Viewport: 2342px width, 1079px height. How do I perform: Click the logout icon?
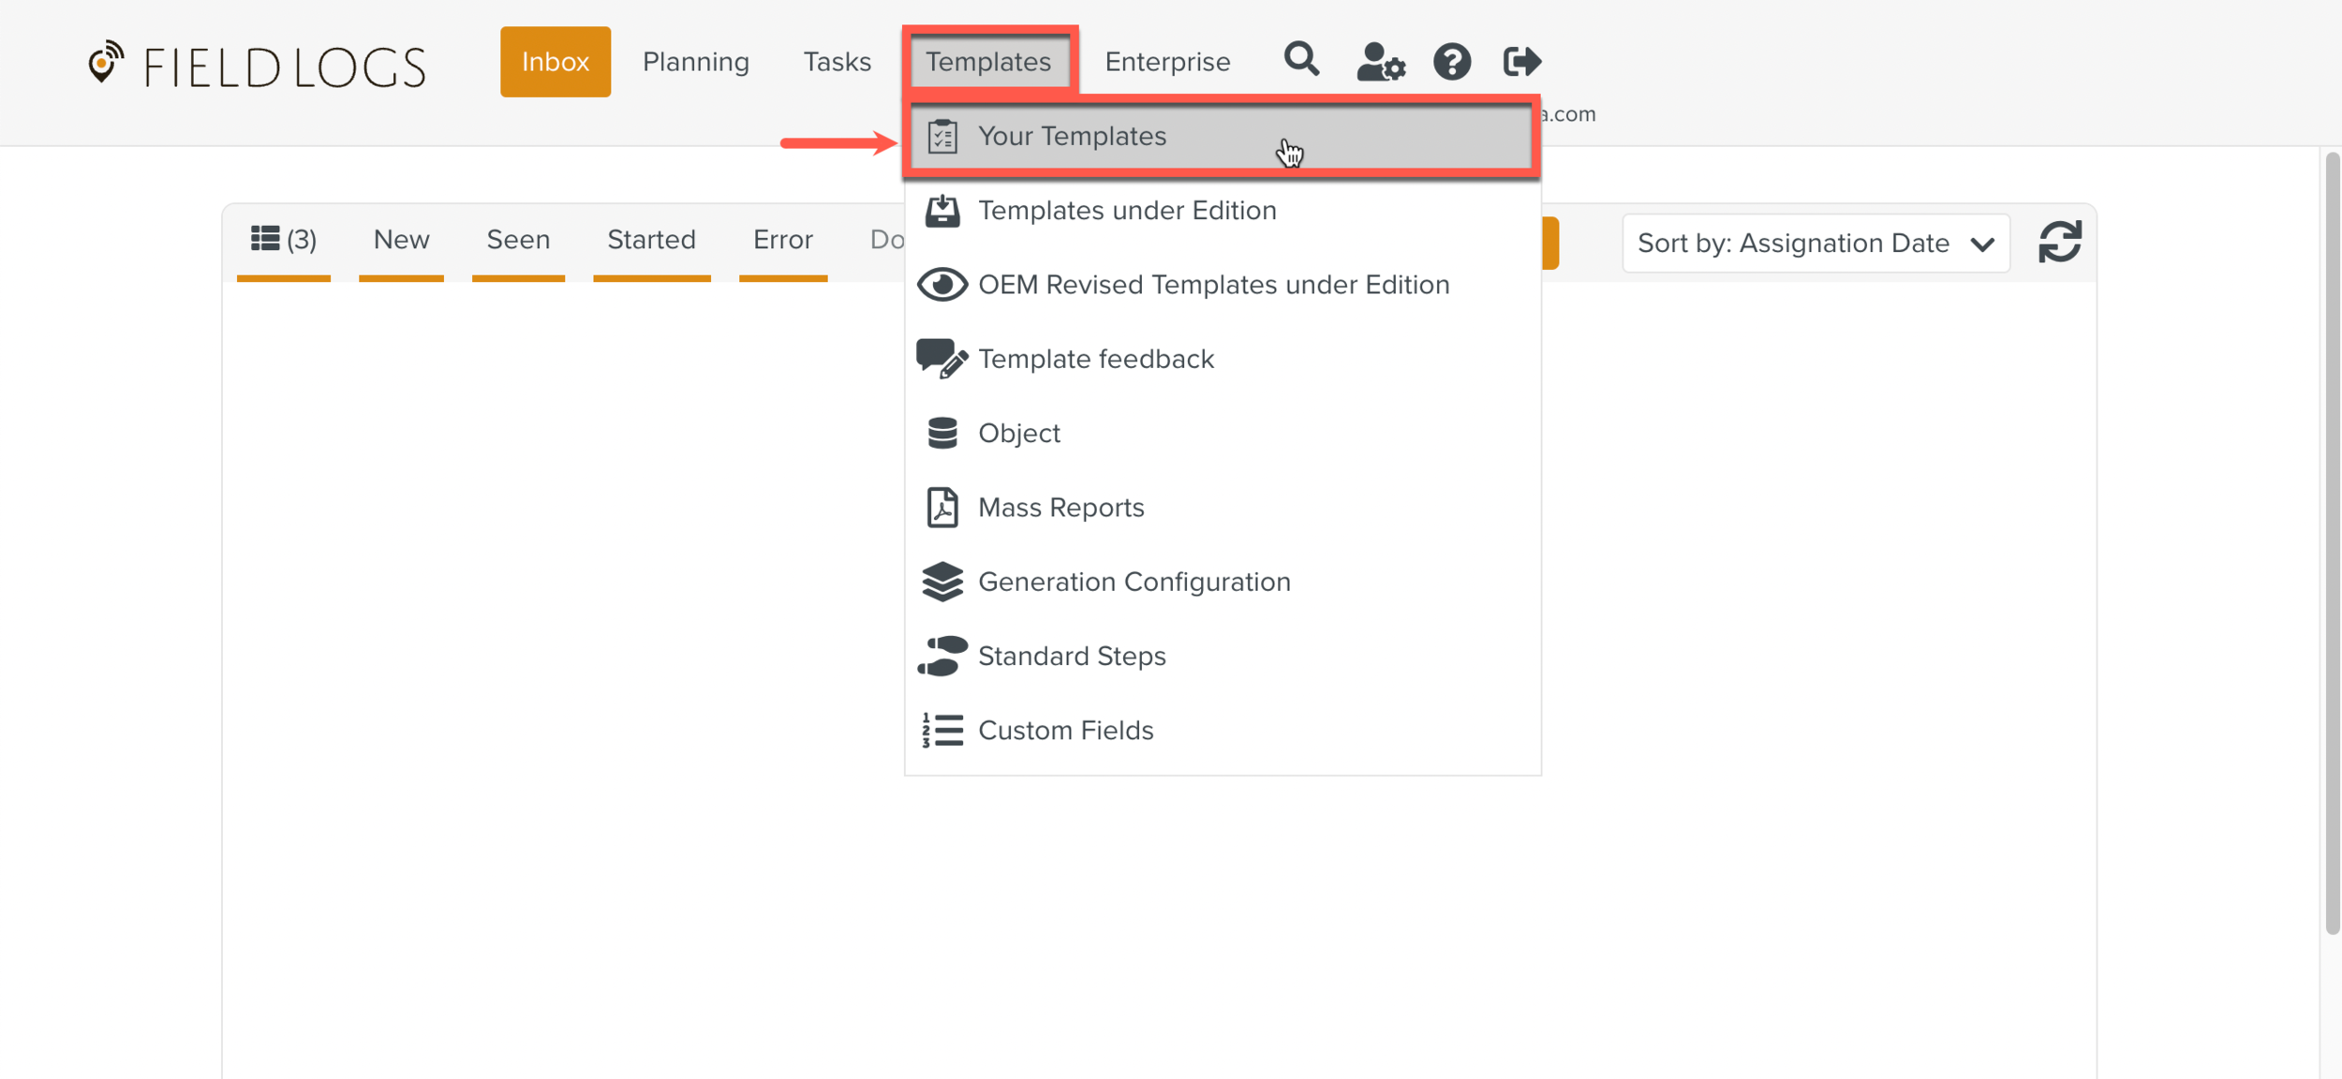(1521, 62)
